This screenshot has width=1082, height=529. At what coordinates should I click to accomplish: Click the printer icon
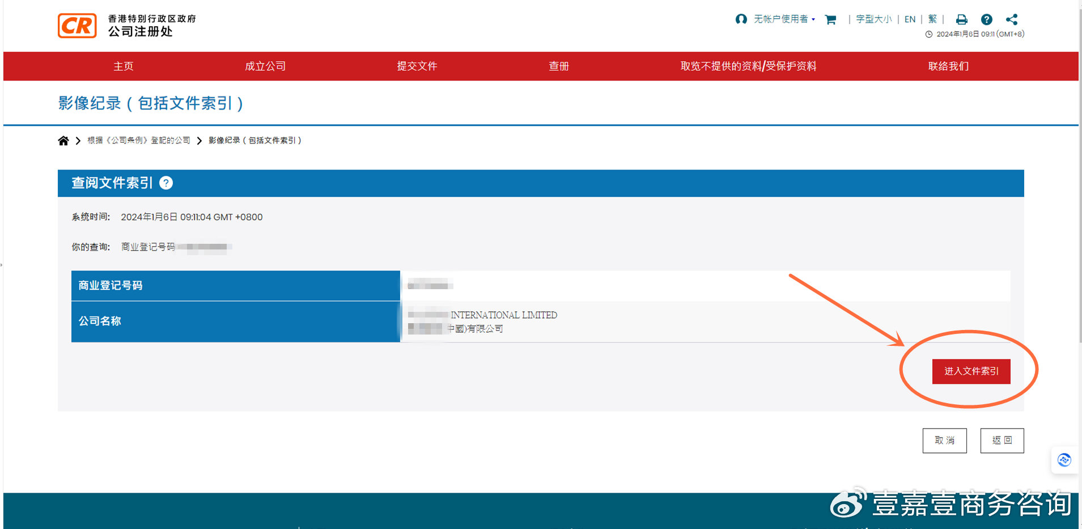click(962, 19)
